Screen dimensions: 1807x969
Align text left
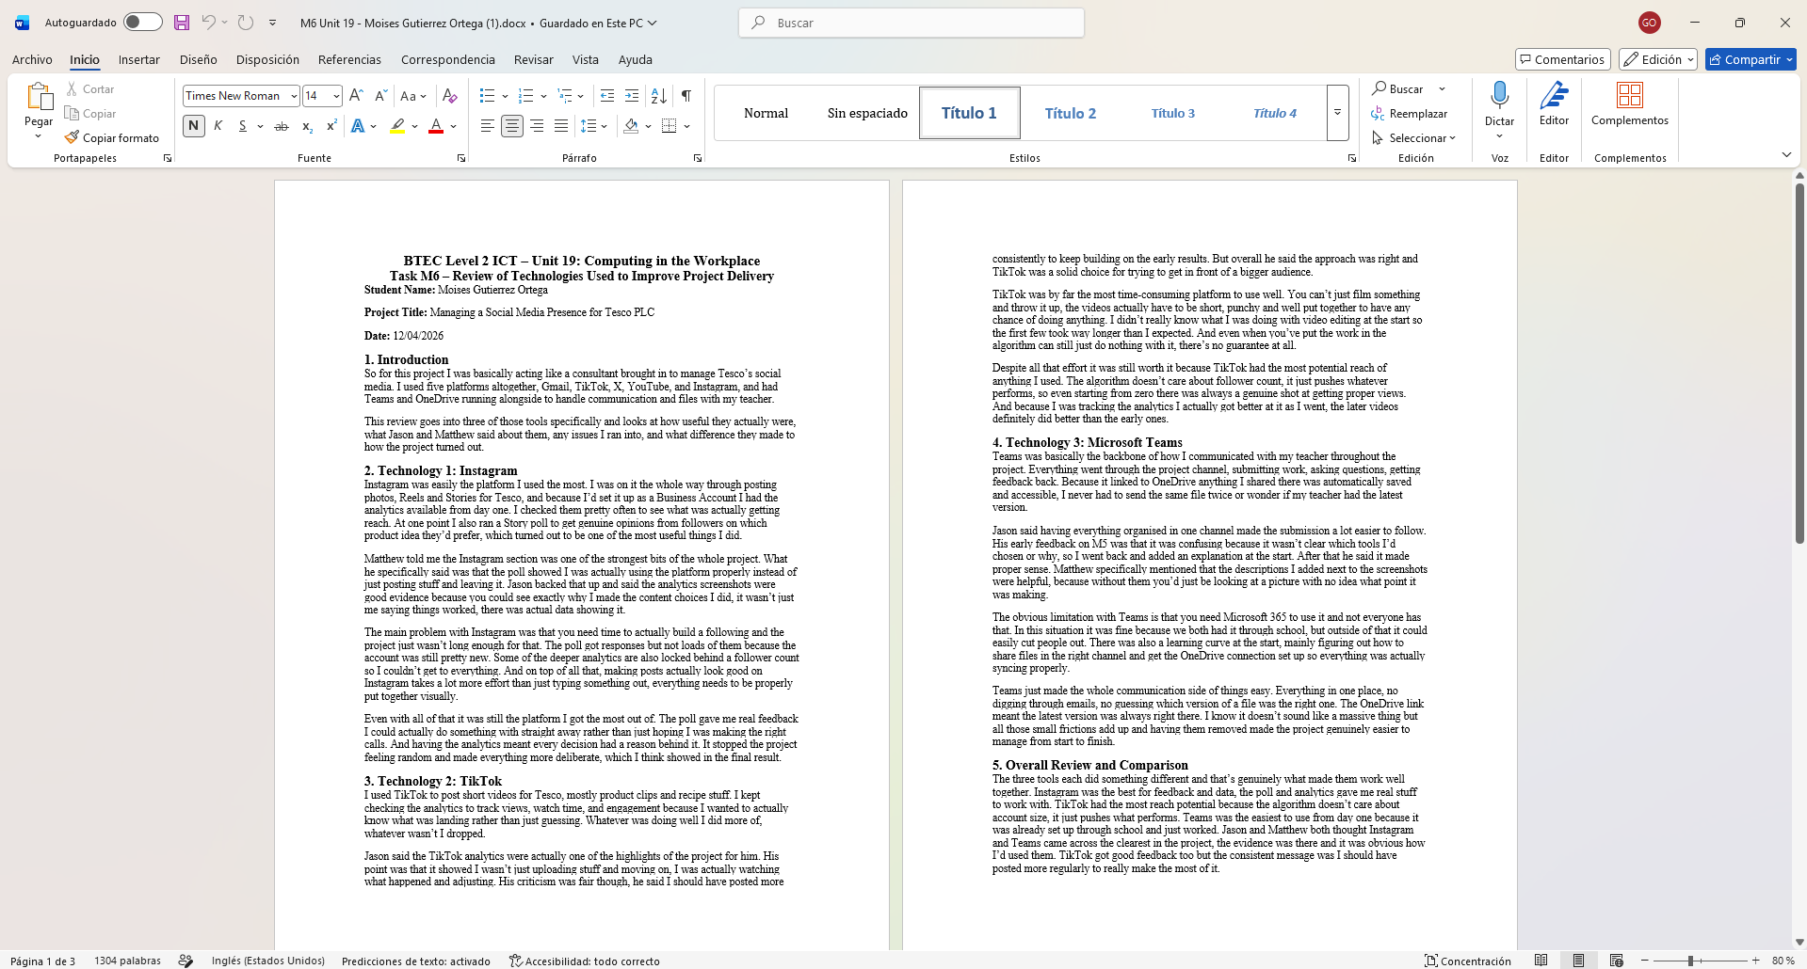487,126
